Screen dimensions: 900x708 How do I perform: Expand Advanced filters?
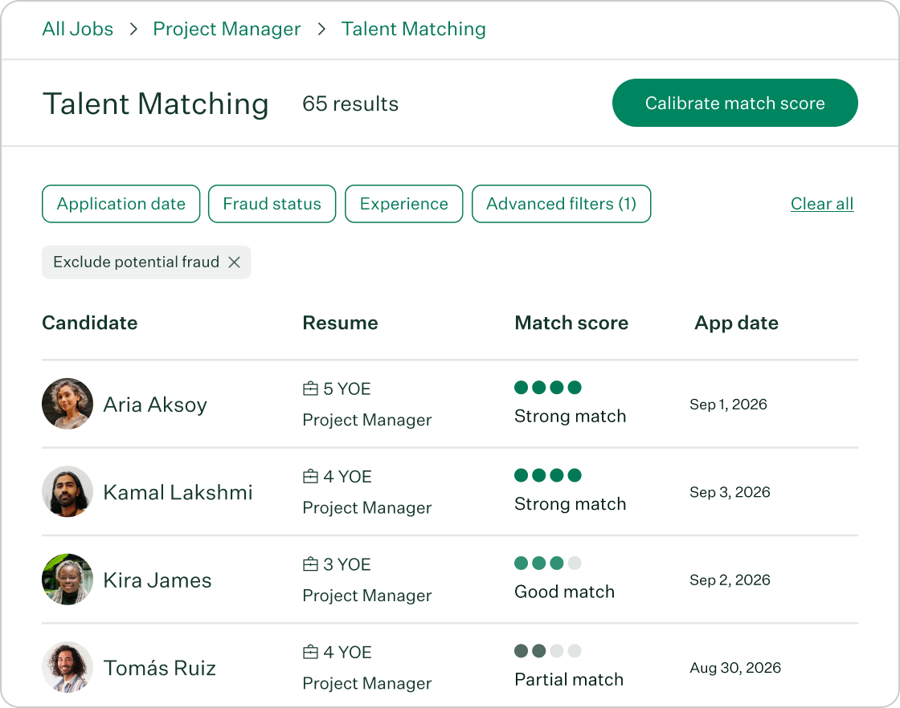pyautogui.click(x=561, y=204)
